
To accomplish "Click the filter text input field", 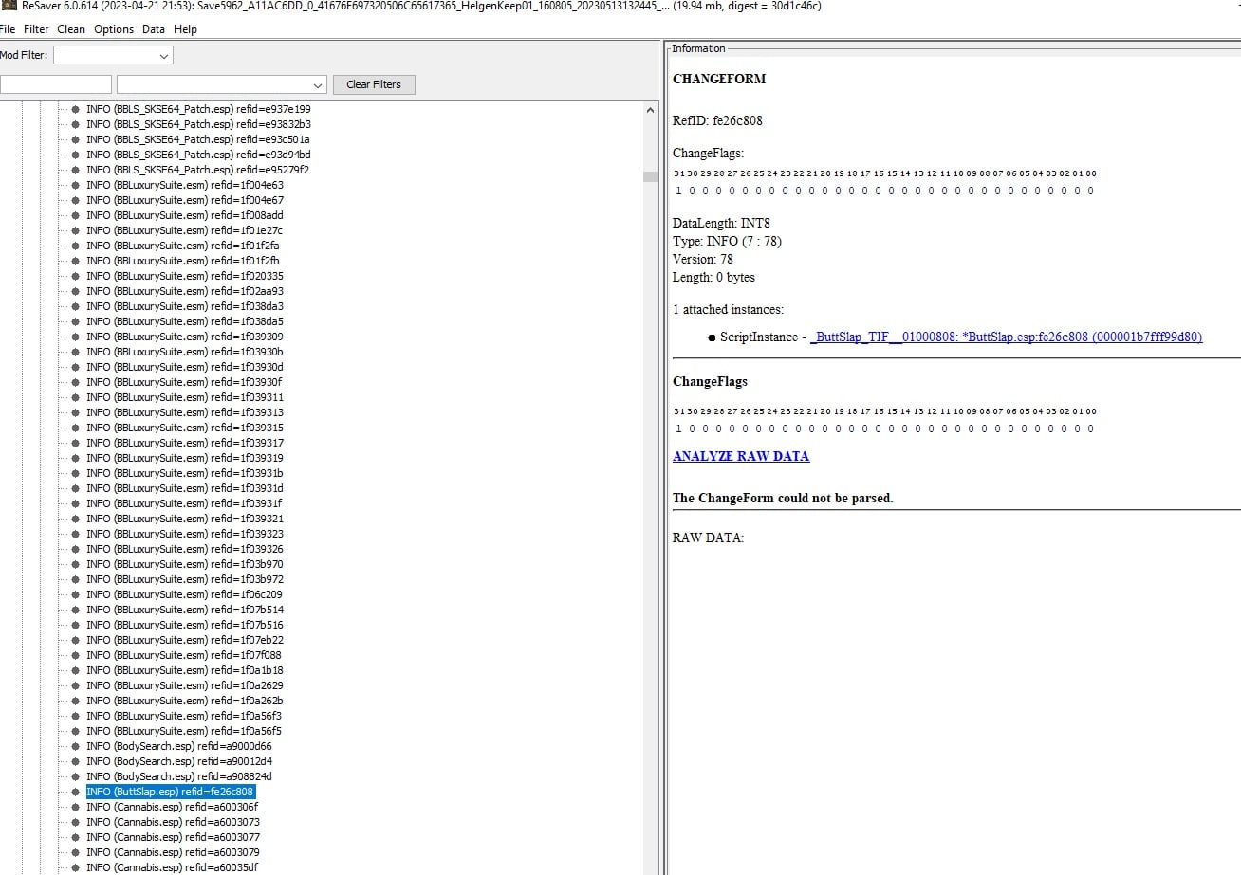I will pos(55,84).
